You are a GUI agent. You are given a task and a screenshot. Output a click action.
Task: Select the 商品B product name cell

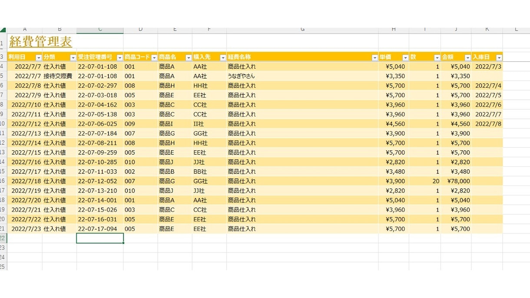175,172
